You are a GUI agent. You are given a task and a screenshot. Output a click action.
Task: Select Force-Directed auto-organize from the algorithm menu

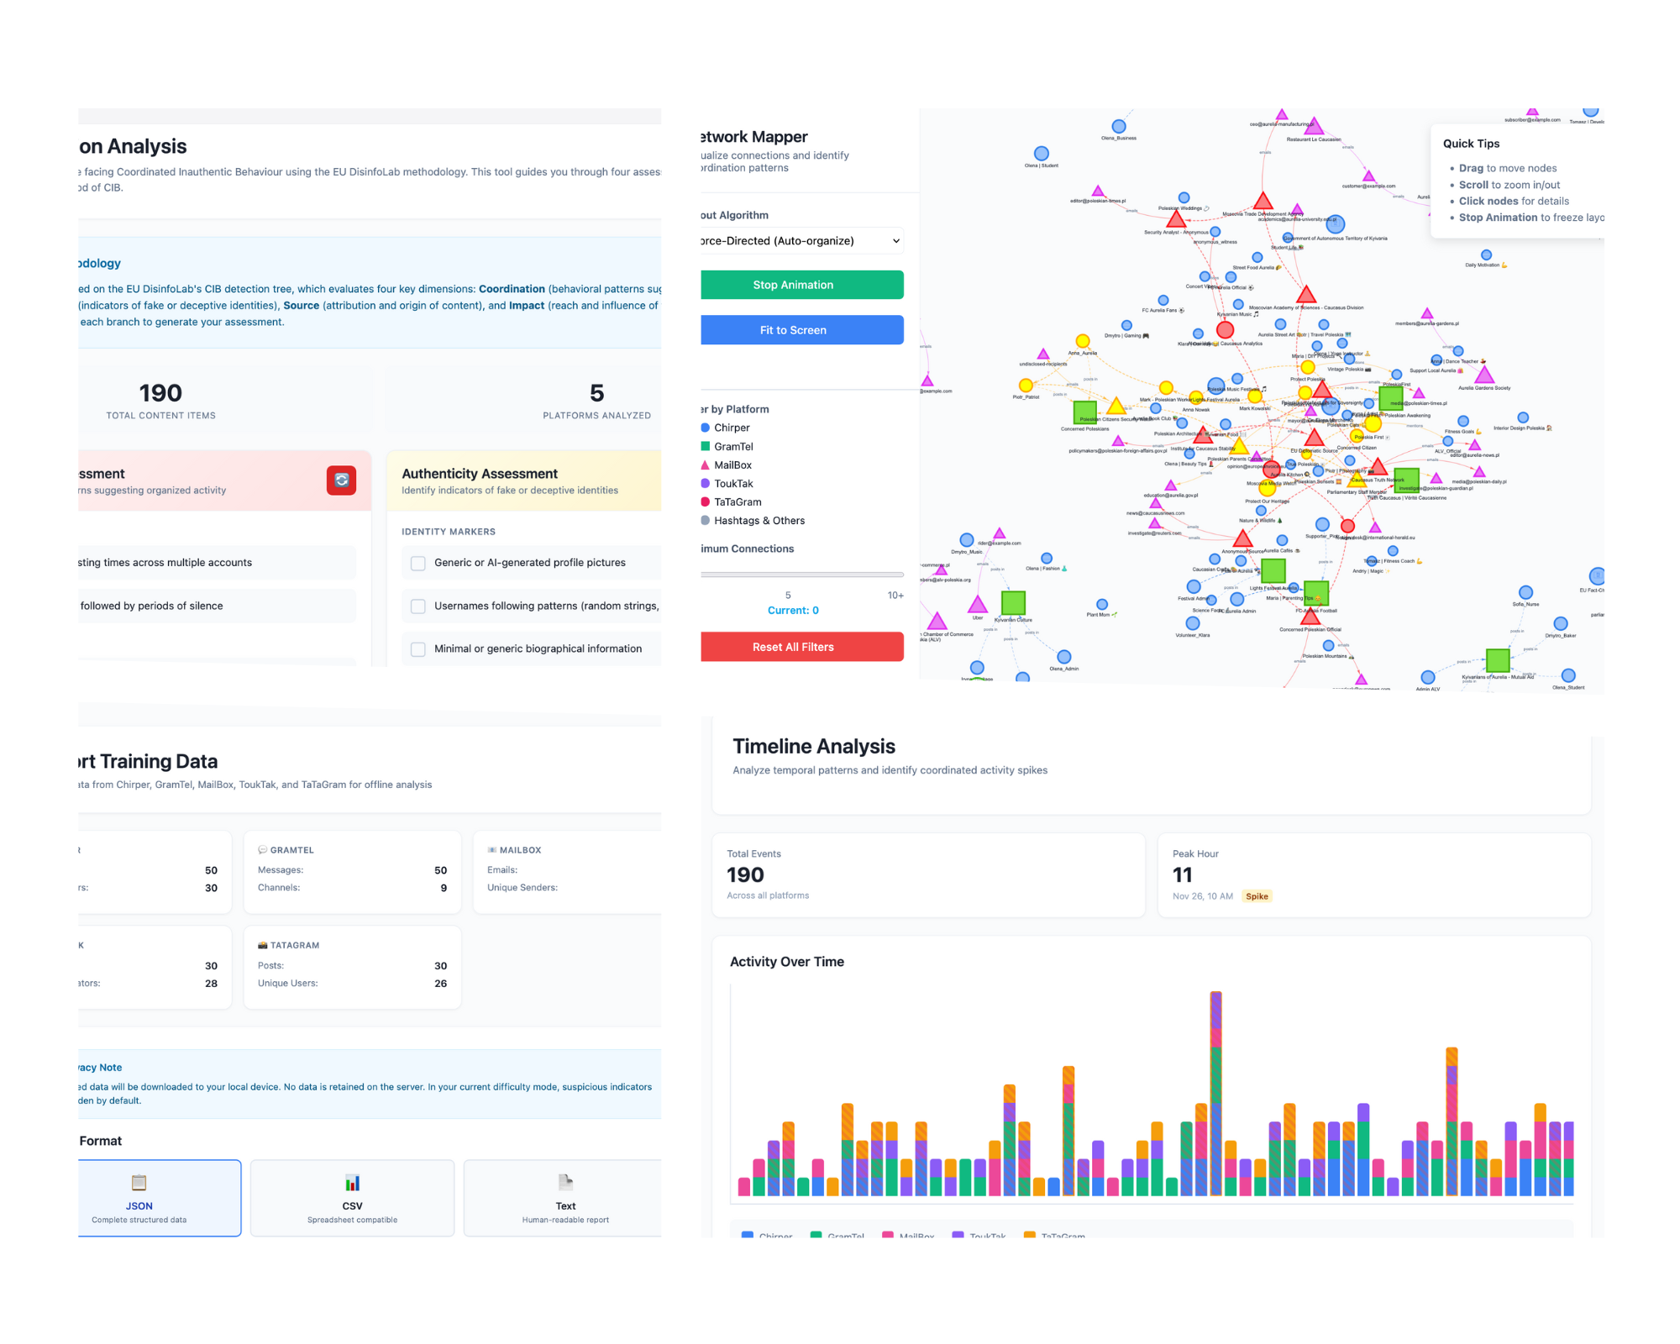[801, 240]
